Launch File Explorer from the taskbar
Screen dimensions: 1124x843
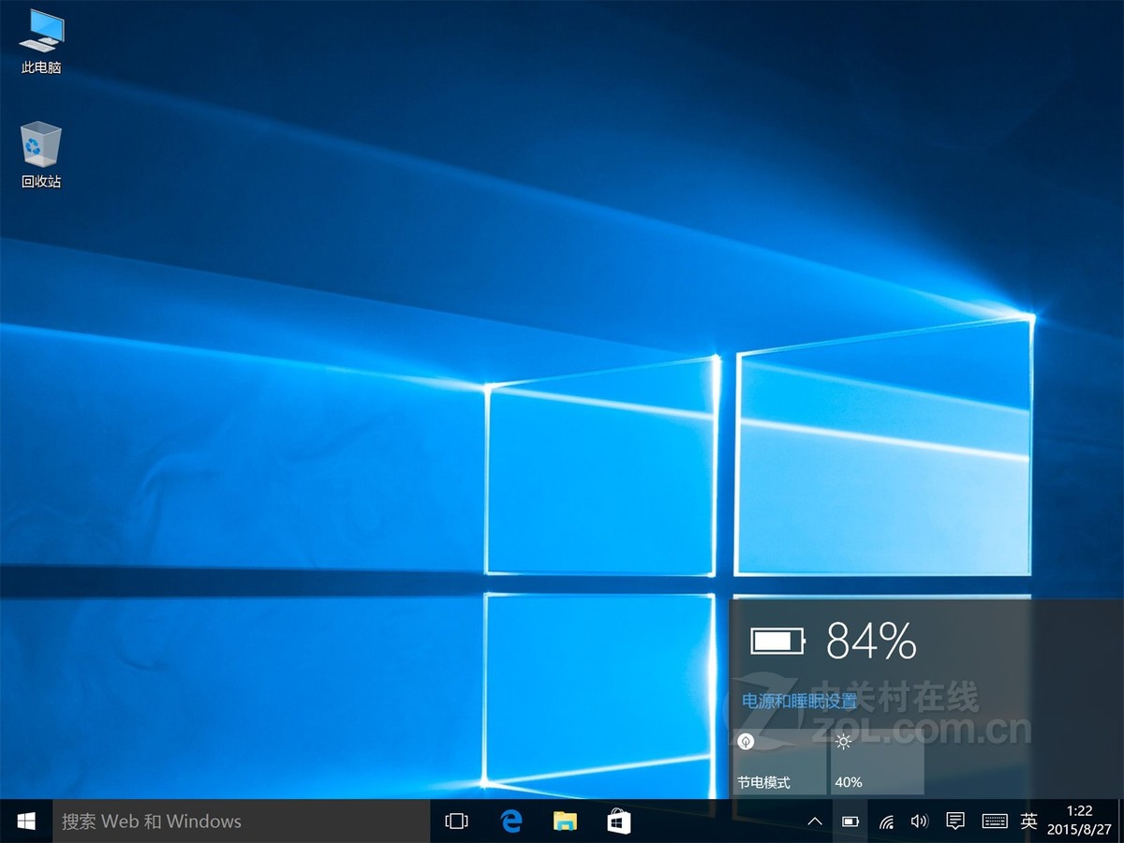[x=565, y=821]
